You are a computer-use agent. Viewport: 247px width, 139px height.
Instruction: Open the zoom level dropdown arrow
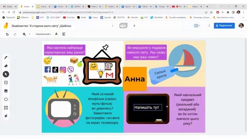pyautogui.click(x=30, y=34)
